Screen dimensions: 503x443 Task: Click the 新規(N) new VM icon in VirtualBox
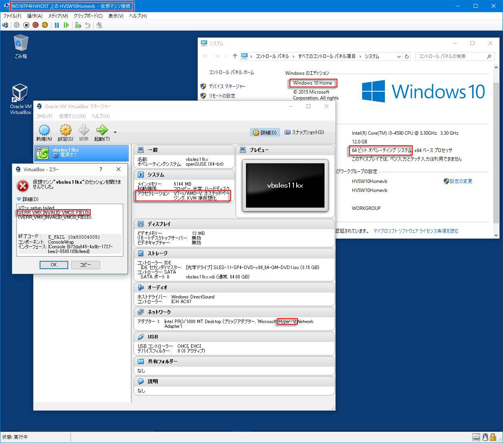coord(44,133)
